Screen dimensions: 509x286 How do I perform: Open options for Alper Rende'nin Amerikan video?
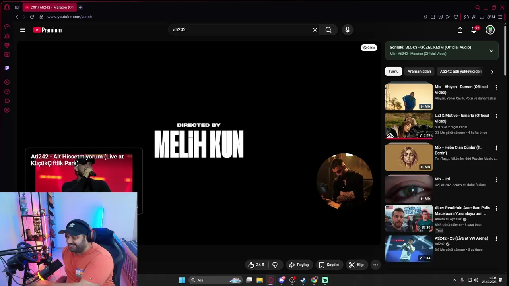coord(496,208)
